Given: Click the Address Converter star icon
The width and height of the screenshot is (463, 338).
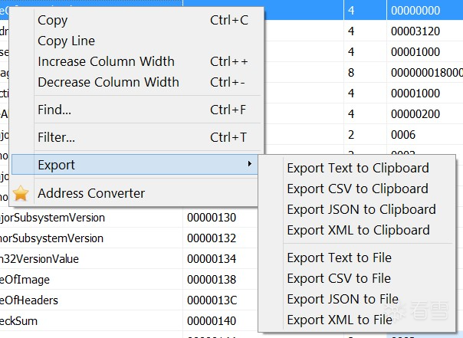Looking at the screenshot, I should pyautogui.click(x=21, y=193).
